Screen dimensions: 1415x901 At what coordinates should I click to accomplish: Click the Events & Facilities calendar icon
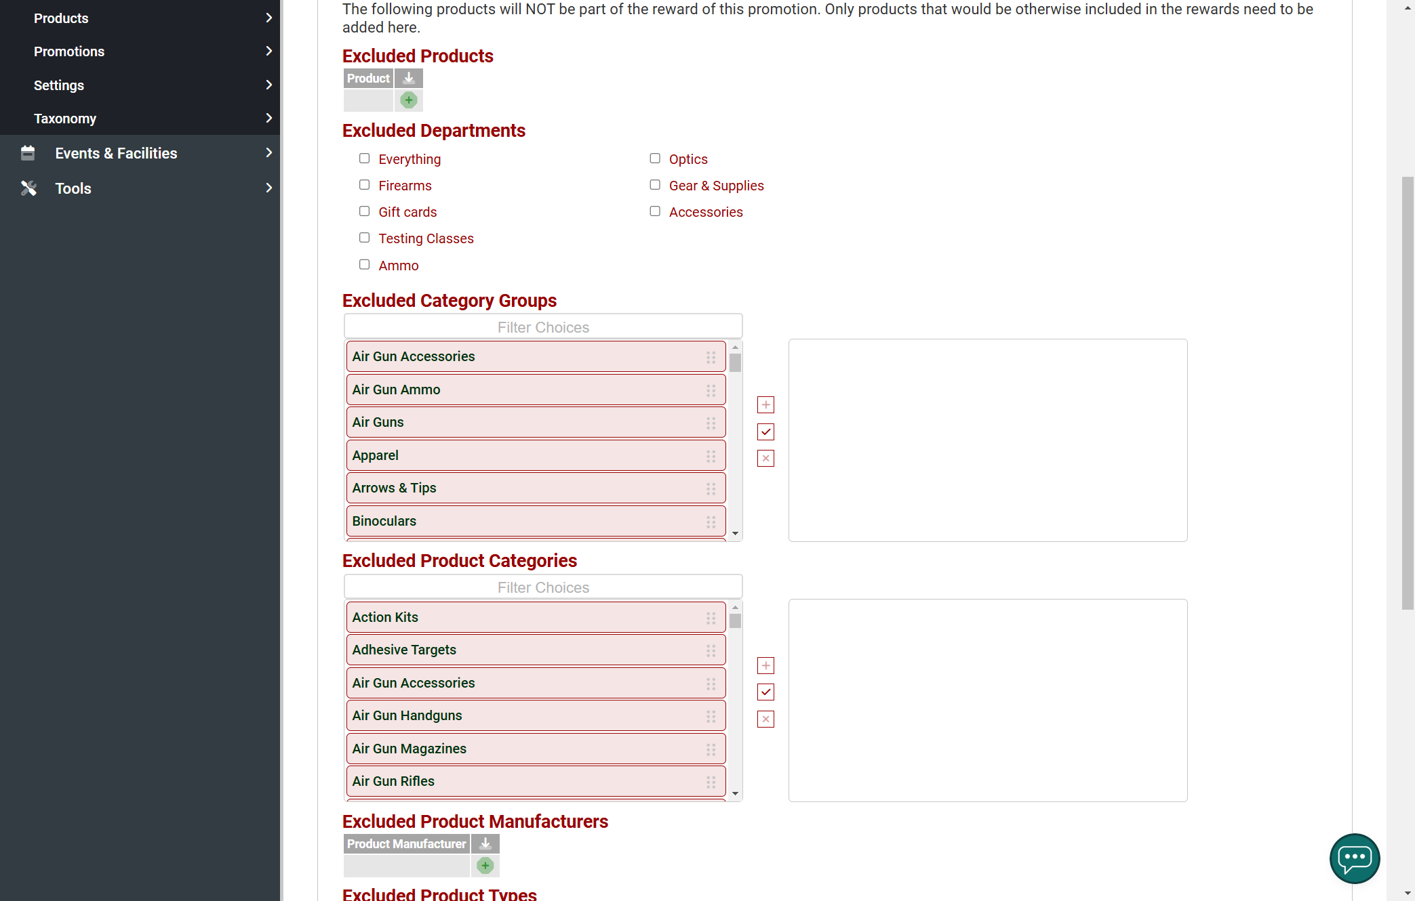coord(28,153)
